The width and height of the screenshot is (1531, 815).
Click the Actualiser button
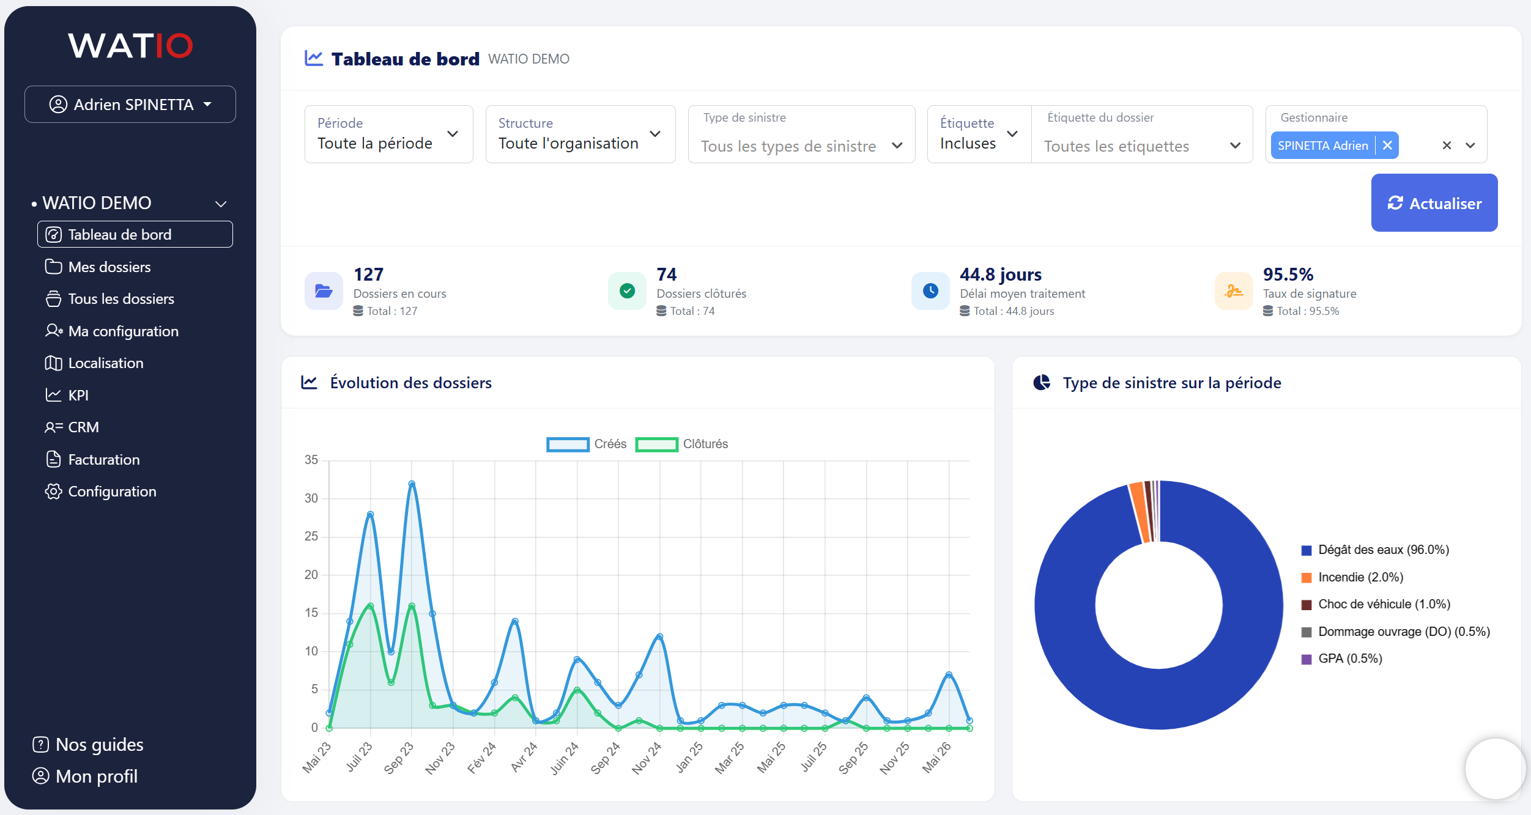(x=1434, y=203)
